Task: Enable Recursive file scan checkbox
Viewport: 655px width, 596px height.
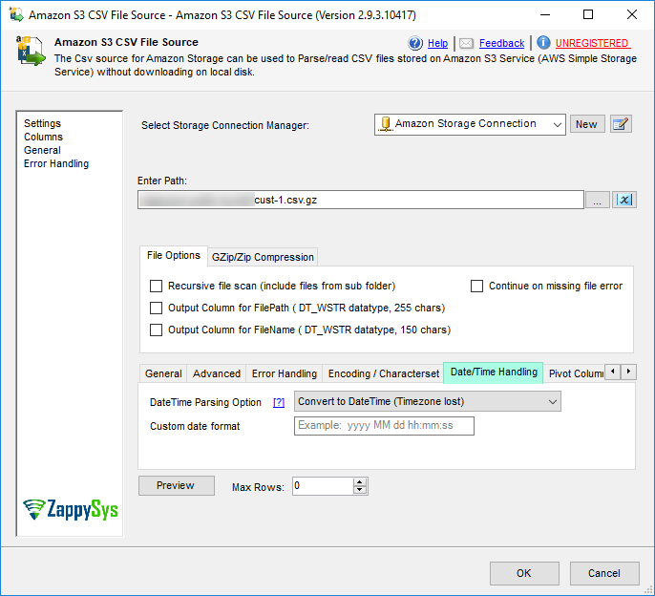Action: point(156,287)
